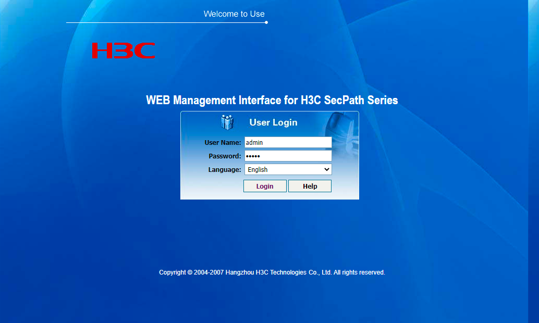Click the Login button
This screenshot has width=539, height=323.
pyautogui.click(x=265, y=186)
